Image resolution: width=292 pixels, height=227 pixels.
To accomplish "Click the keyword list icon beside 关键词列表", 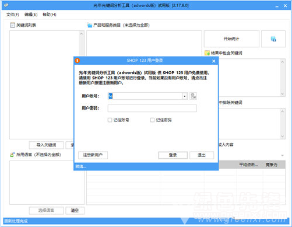I will point(12,25).
